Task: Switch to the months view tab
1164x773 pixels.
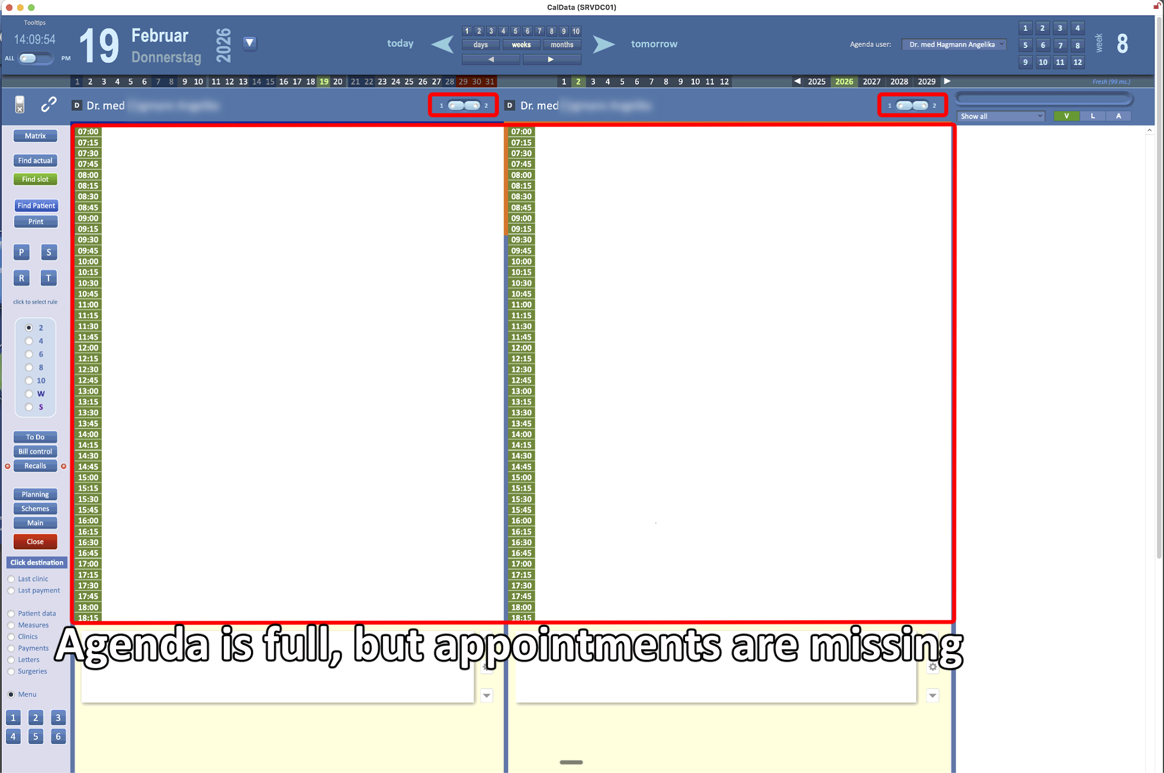Action: 561,45
